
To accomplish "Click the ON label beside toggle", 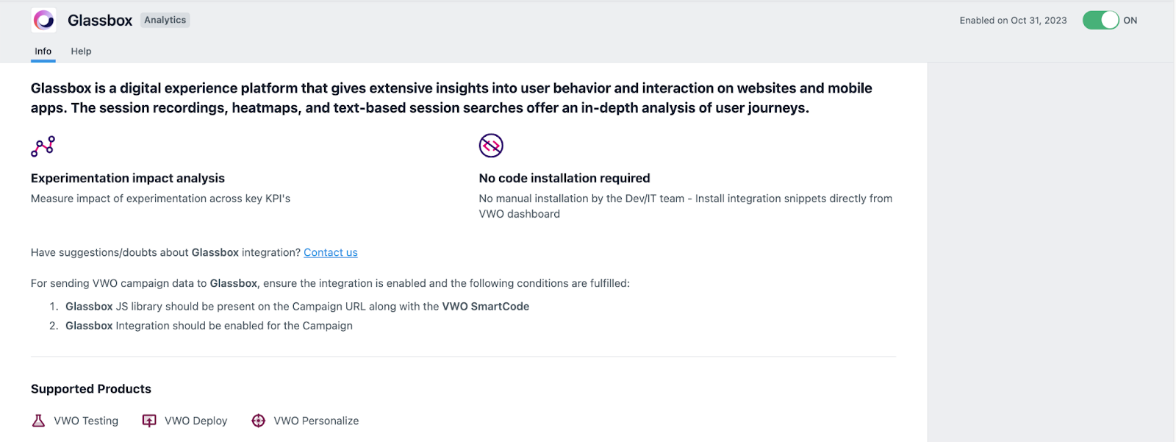I will [1130, 21].
